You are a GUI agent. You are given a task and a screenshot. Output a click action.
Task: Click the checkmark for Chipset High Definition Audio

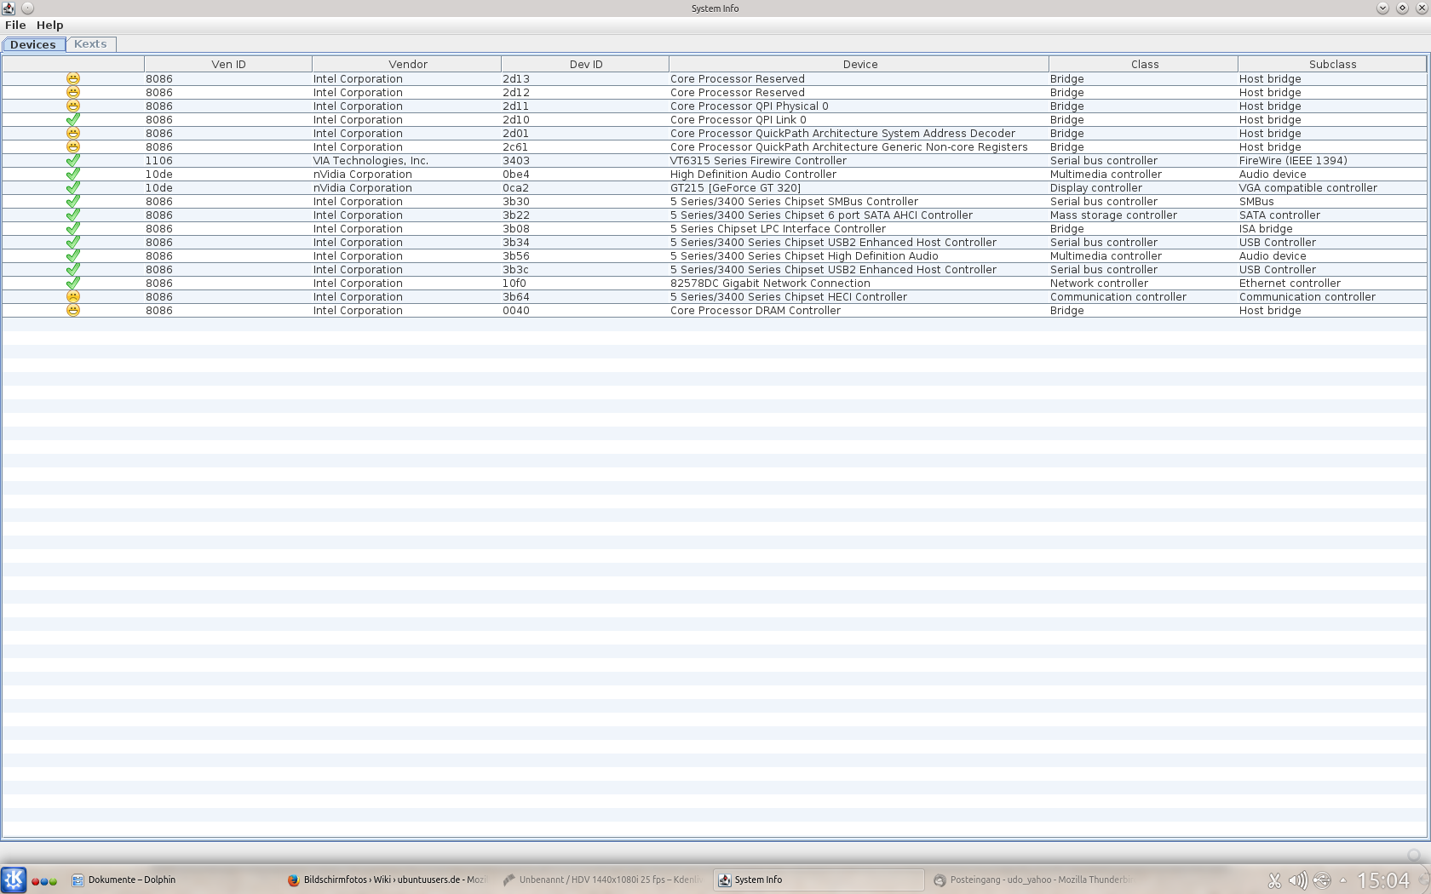point(73,255)
